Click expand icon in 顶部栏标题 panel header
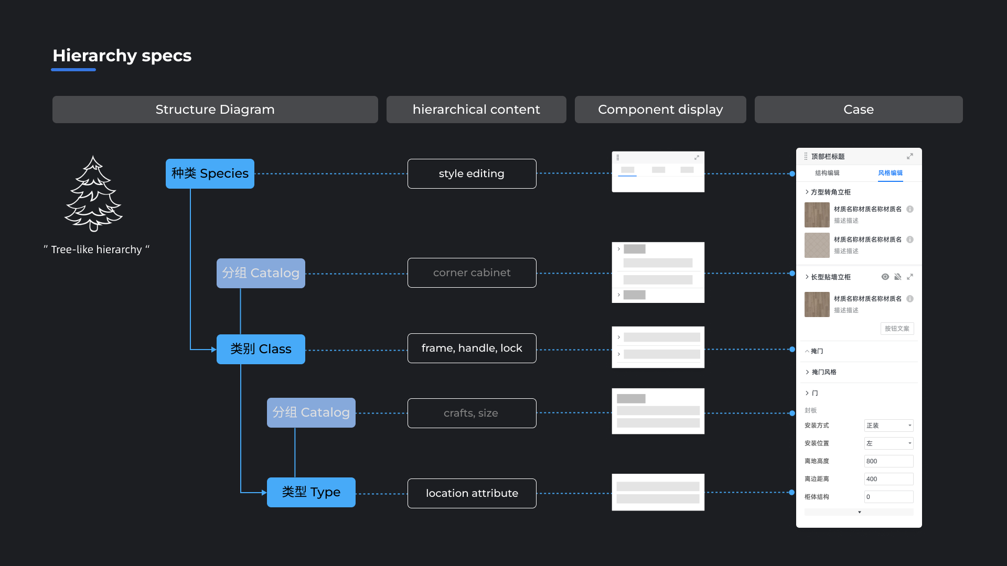This screenshot has width=1007, height=566. point(910,156)
